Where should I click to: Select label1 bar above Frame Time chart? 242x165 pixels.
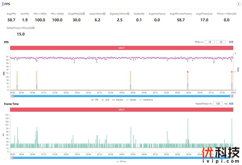point(122,110)
